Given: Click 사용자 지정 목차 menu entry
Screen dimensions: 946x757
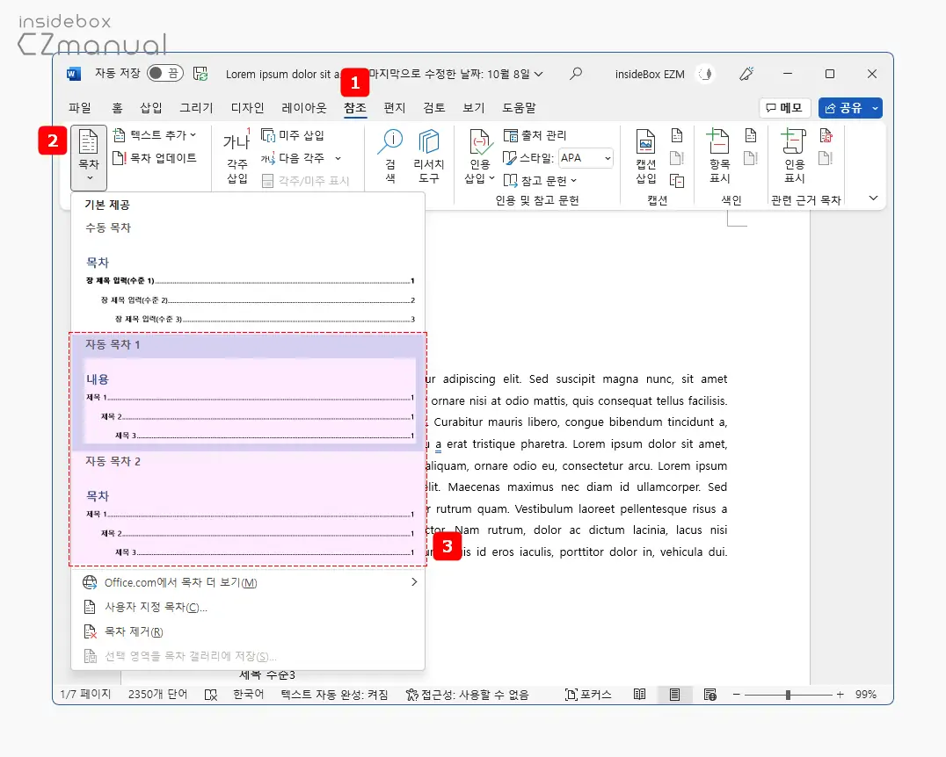Looking at the screenshot, I should [x=156, y=607].
